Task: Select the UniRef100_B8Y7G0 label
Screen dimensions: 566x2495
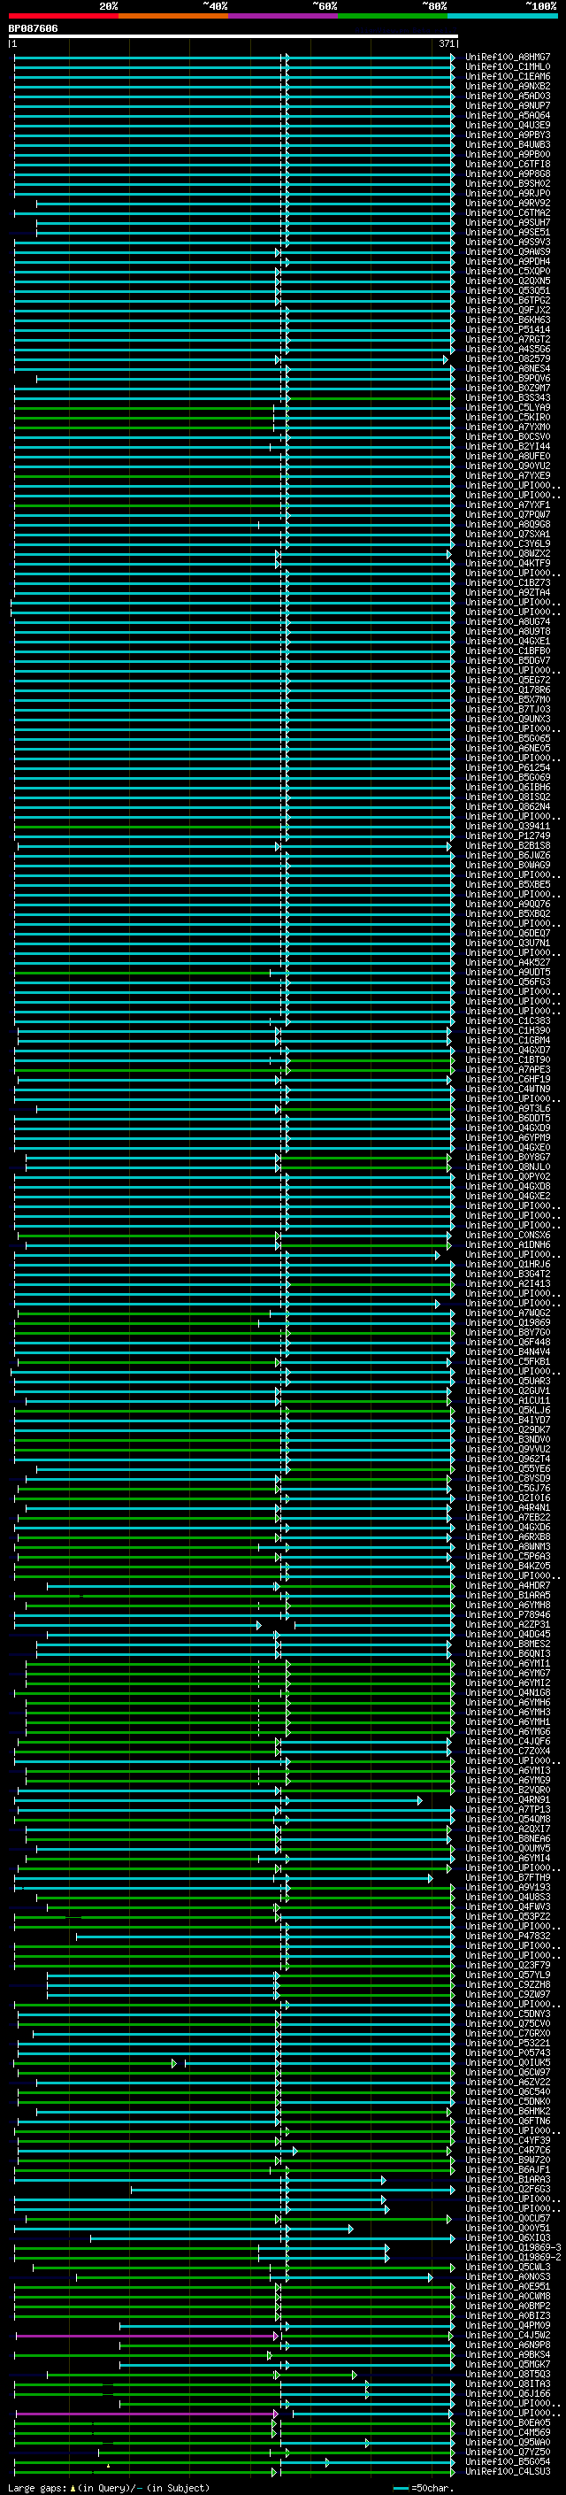Action: 507,1333
